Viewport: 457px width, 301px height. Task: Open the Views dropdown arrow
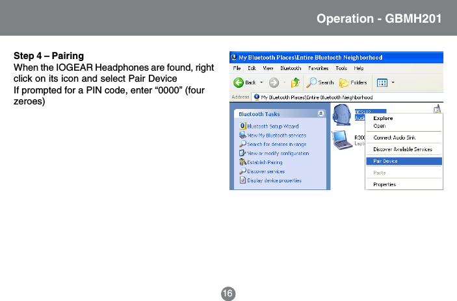pyautogui.click(x=393, y=82)
